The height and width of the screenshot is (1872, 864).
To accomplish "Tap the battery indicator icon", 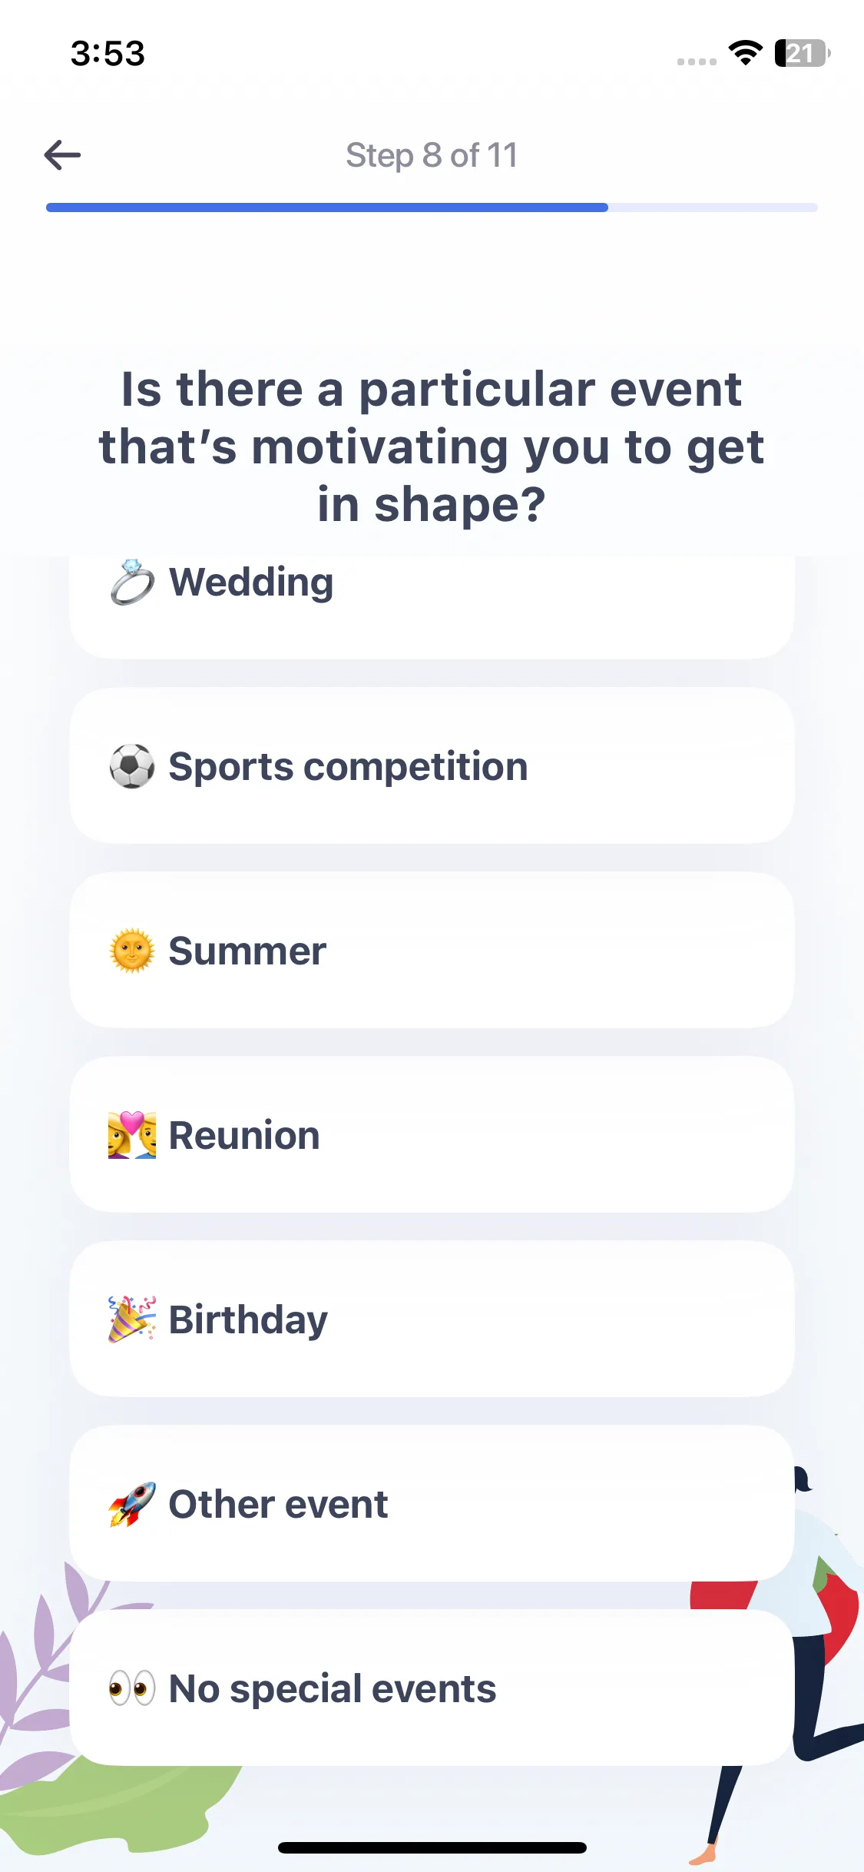I will 802,53.
